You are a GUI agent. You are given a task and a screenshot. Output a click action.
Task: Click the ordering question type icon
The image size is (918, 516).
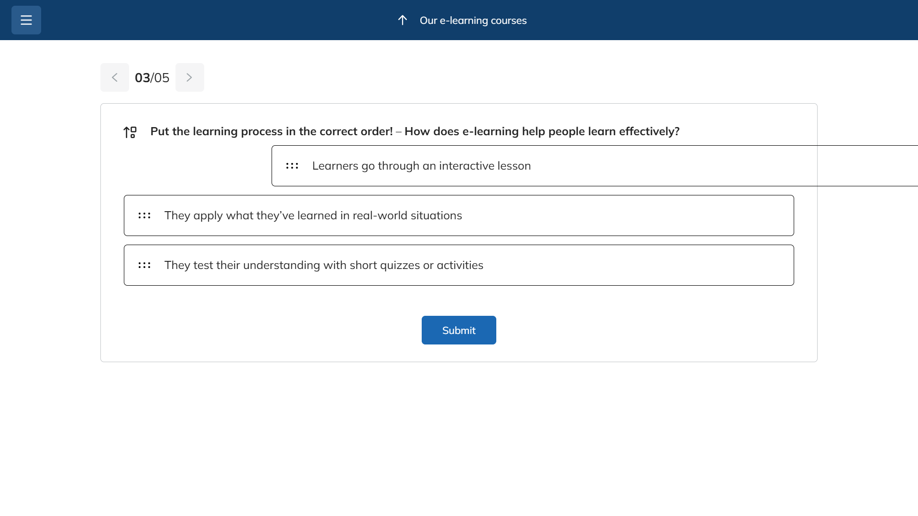tap(130, 132)
